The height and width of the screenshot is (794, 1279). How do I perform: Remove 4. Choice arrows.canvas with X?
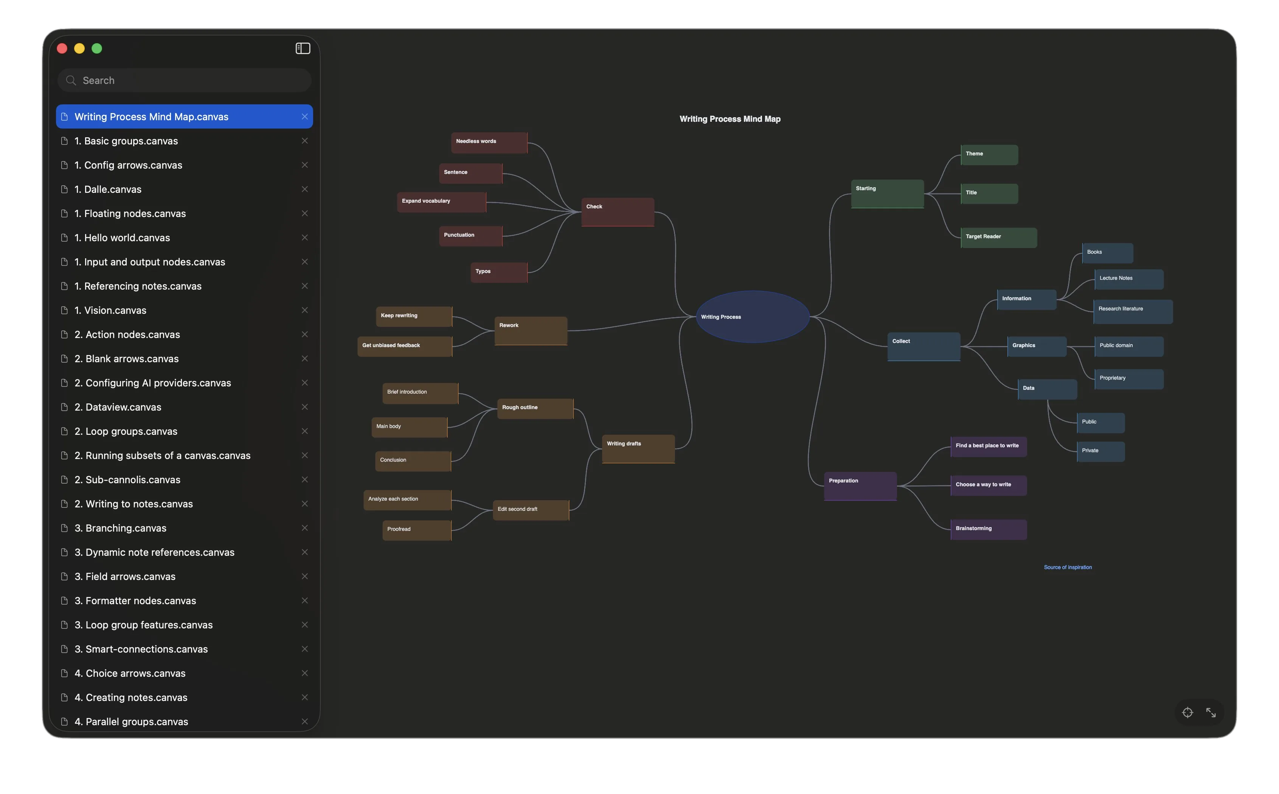pyautogui.click(x=305, y=673)
